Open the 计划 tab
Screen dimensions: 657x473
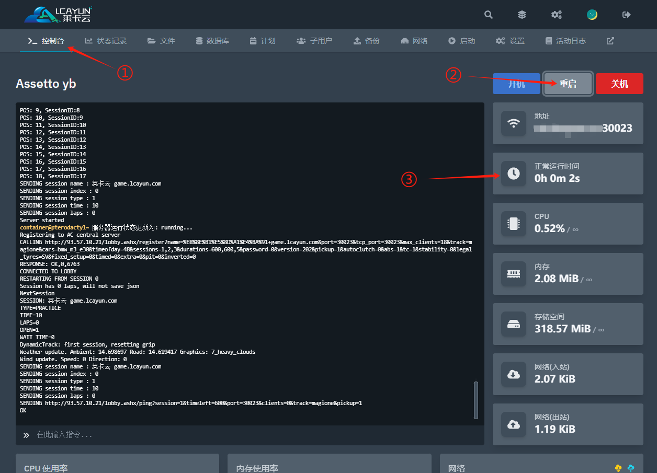[x=263, y=41]
